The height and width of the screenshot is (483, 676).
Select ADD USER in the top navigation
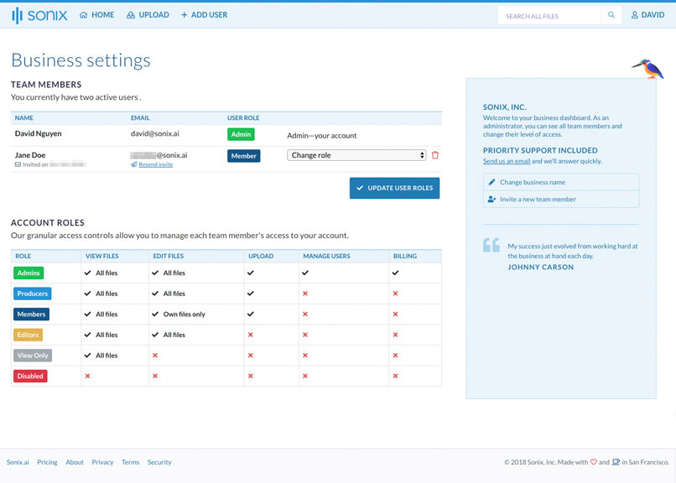(205, 14)
